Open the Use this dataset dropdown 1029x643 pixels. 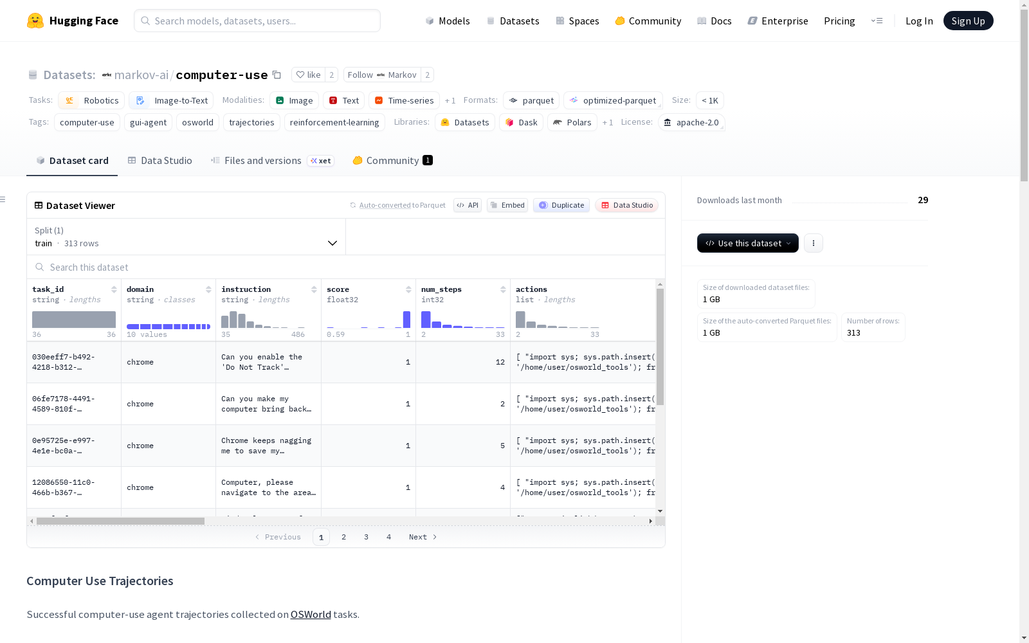[x=748, y=243]
